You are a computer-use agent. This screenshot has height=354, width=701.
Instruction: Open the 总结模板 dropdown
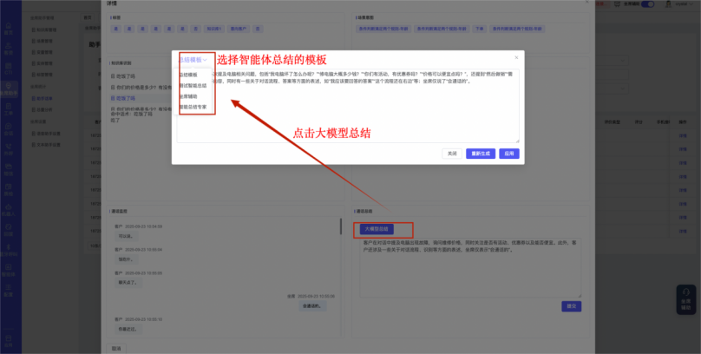point(193,60)
